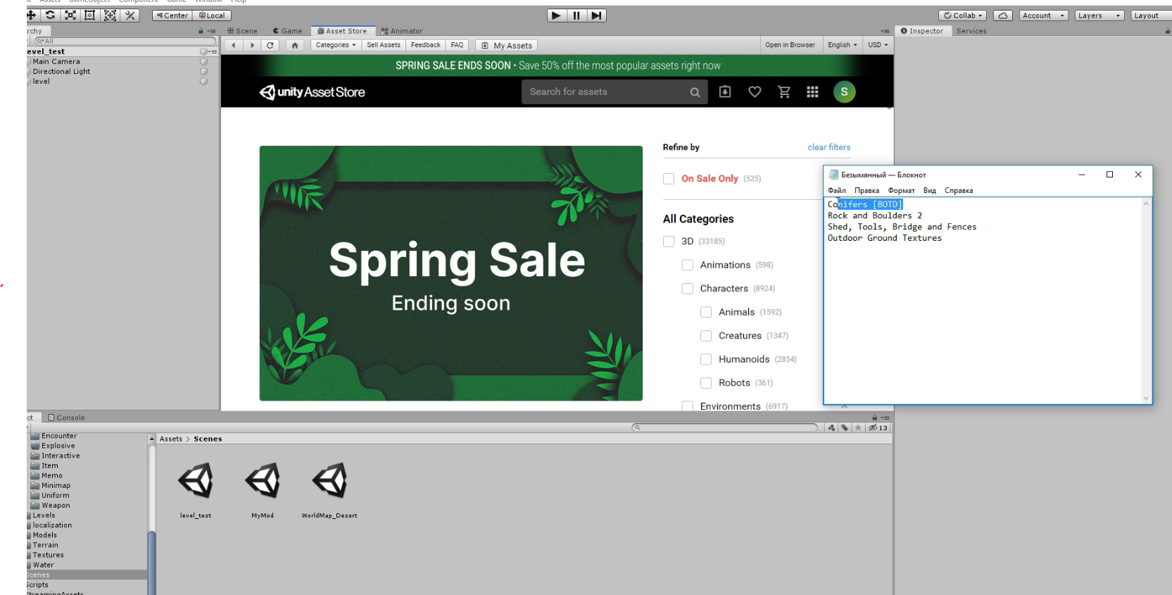The image size is (1172, 595).
Task: Click the My Assets button
Action: 507,45
